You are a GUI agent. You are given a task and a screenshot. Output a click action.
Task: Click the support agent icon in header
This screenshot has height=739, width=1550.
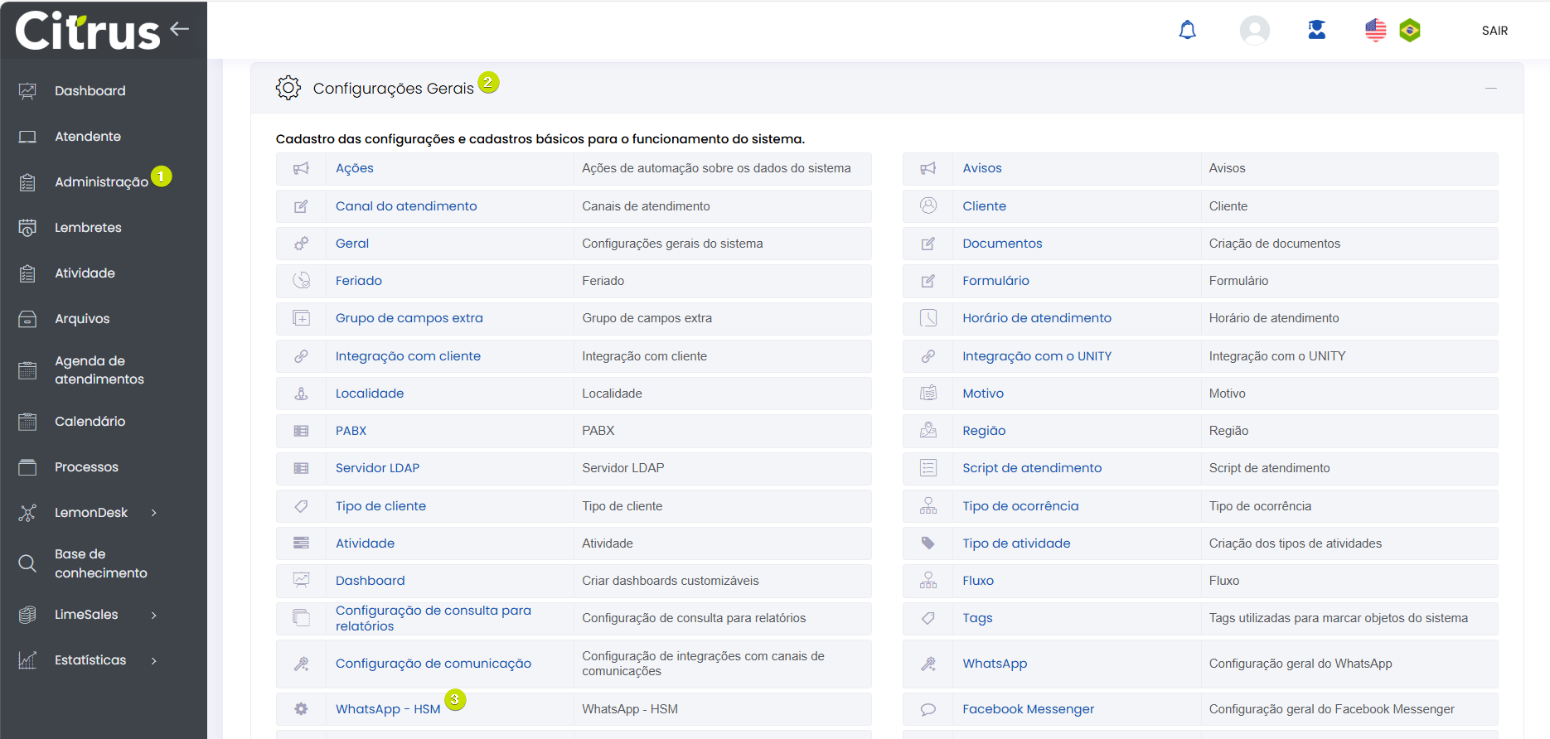coord(1316,31)
